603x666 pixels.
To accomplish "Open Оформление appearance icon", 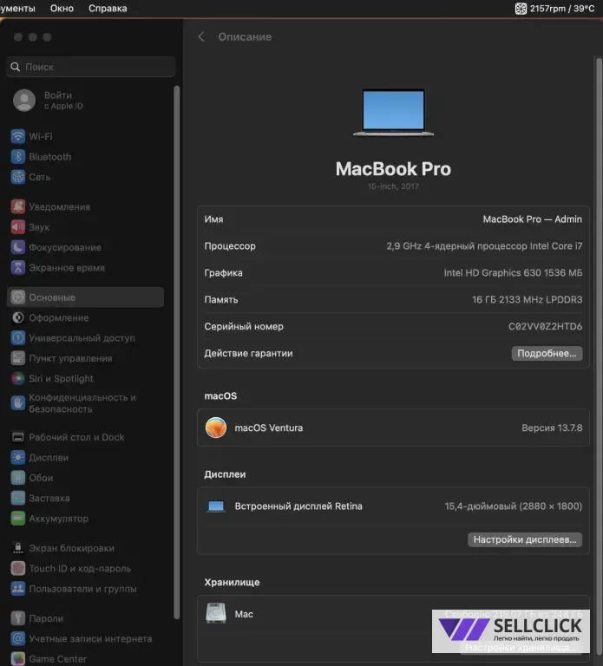I will point(18,317).
